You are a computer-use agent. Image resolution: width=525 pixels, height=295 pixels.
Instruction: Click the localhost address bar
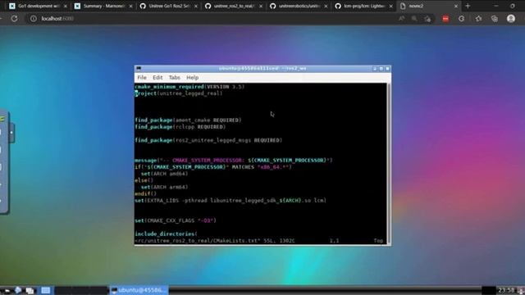coord(214,19)
